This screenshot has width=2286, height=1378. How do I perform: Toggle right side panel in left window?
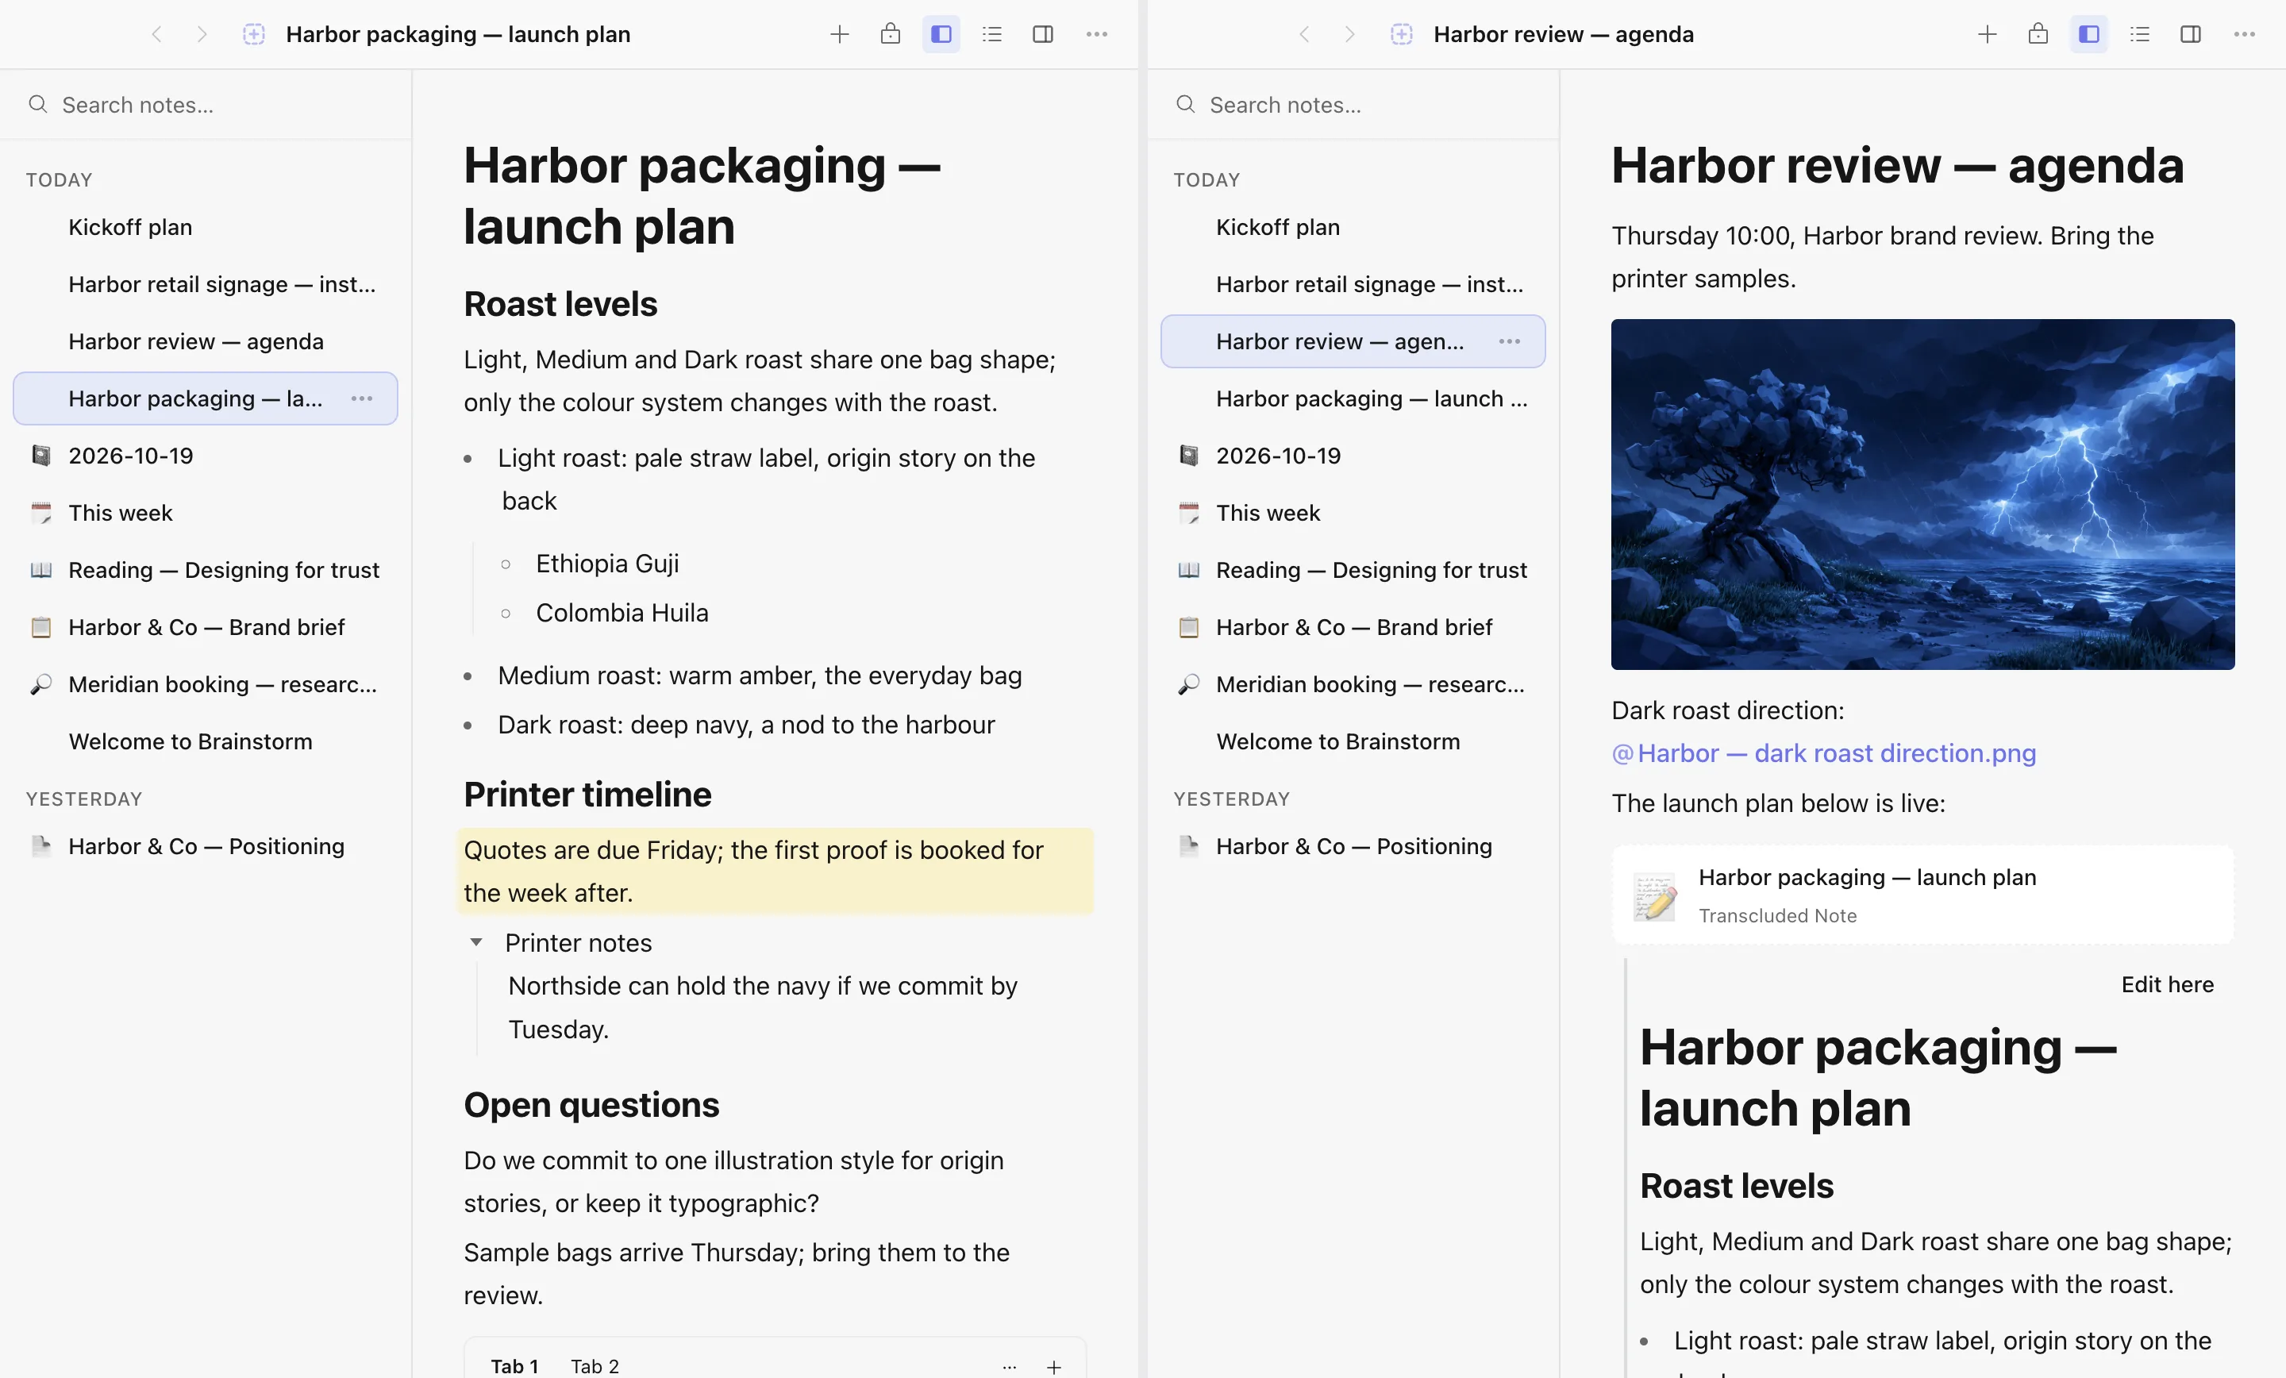pos(1043,34)
